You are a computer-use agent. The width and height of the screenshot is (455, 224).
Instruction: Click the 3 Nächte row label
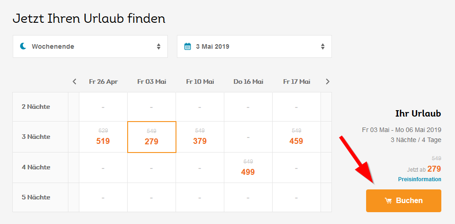pyautogui.click(x=36, y=137)
